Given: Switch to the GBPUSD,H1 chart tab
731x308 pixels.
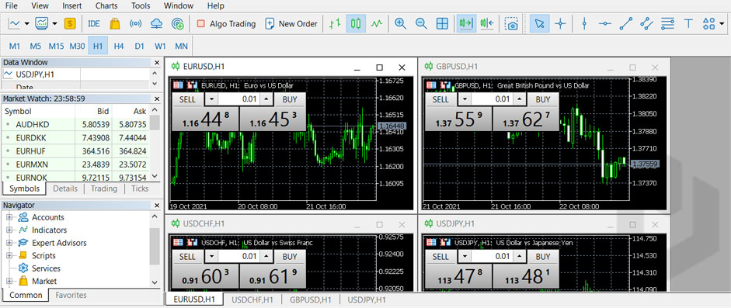Looking at the screenshot, I should [x=311, y=300].
